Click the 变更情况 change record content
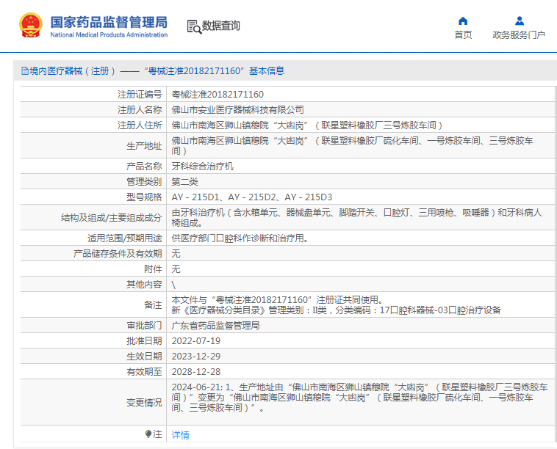 pyautogui.click(x=359, y=397)
